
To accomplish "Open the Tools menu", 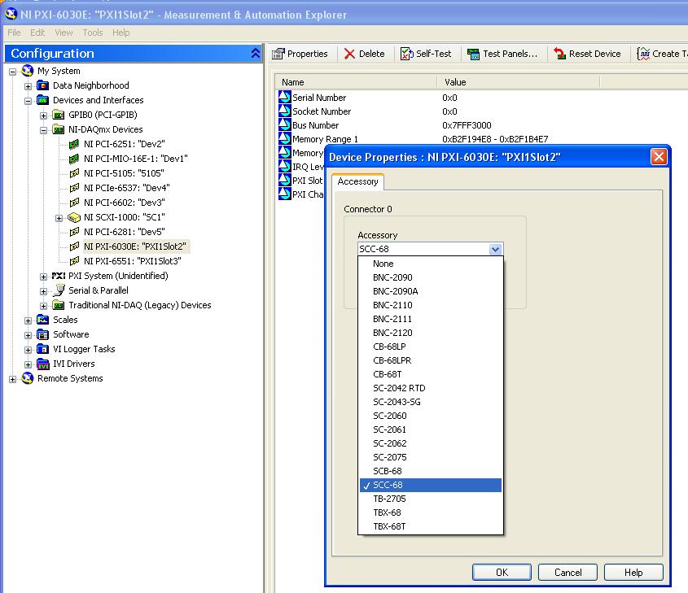I will [x=93, y=33].
